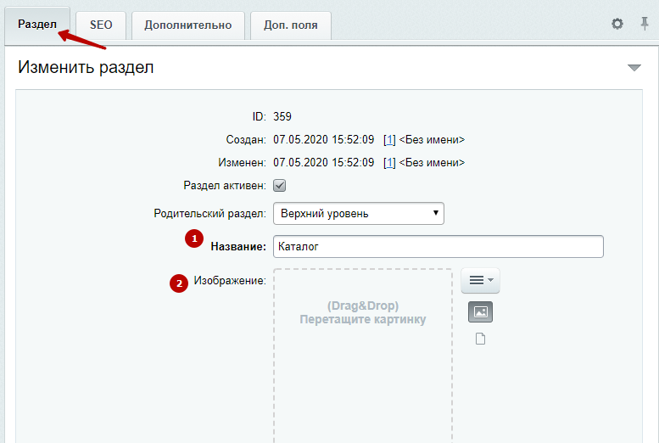The width and height of the screenshot is (659, 443).
Task: Open image upload options menu button
Action: tap(480, 280)
